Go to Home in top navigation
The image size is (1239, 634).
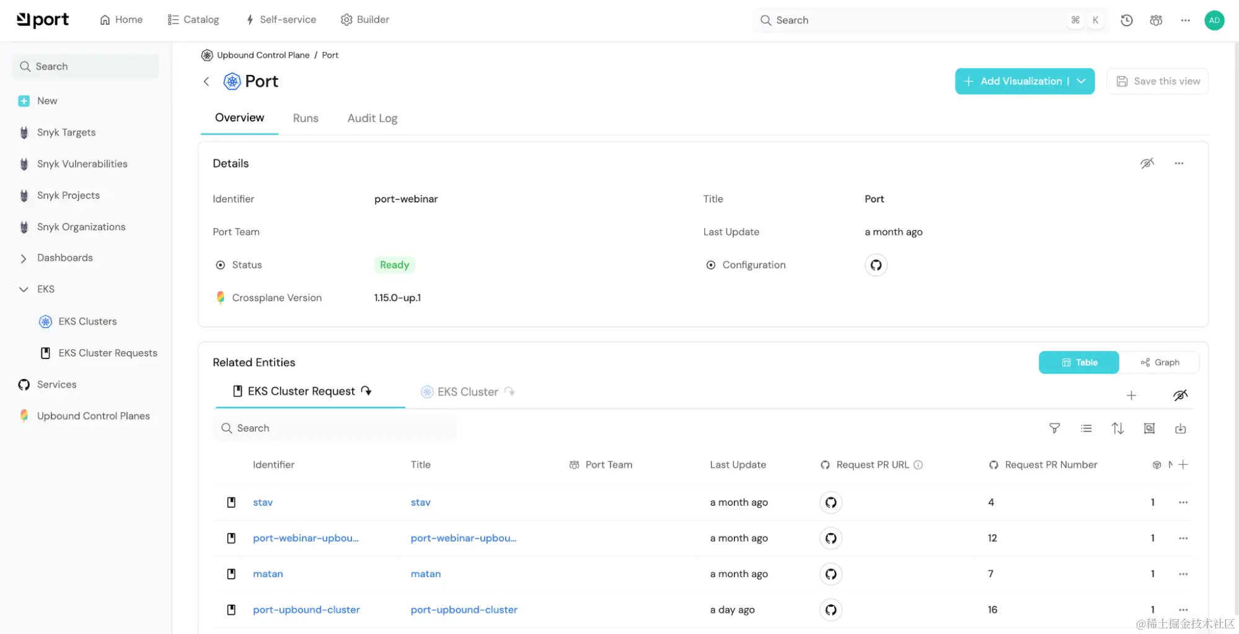point(121,20)
